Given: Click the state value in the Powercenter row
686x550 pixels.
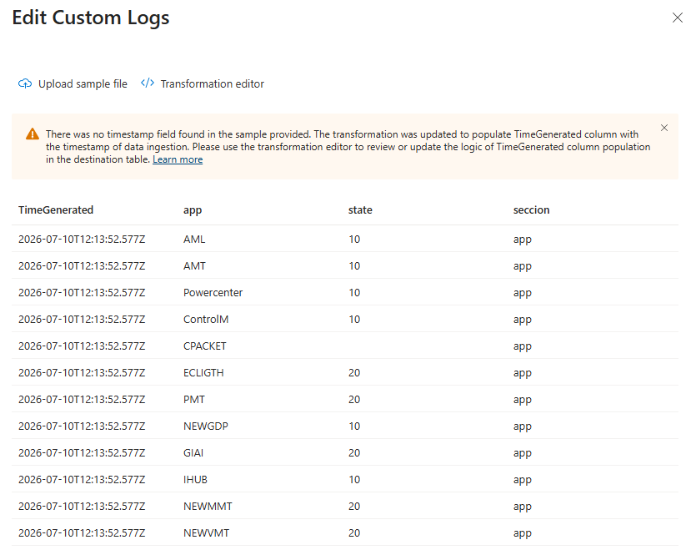Looking at the screenshot, I should click(354, 292).
